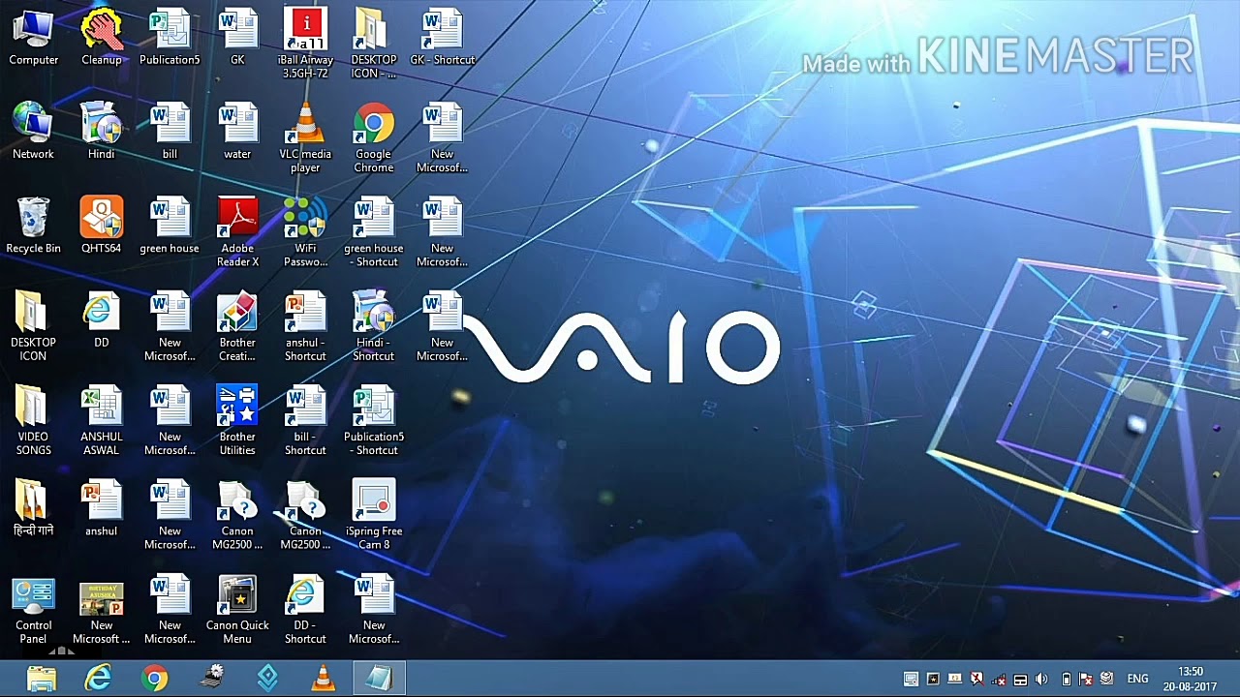Launch Brother Creative Center icon
Image resolution: width=1240 pixels, height=697 pixels.
tap(237, 326)
